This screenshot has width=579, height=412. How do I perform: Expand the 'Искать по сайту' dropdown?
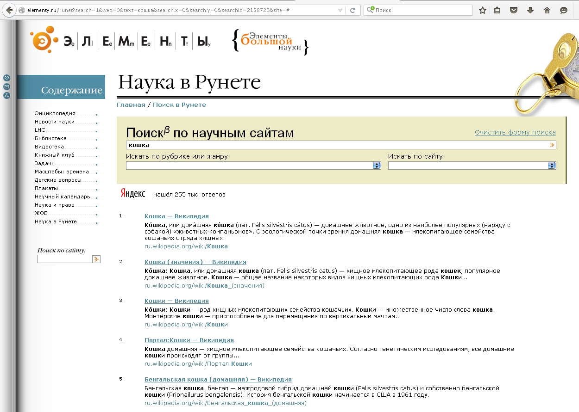tap(552, 166)
